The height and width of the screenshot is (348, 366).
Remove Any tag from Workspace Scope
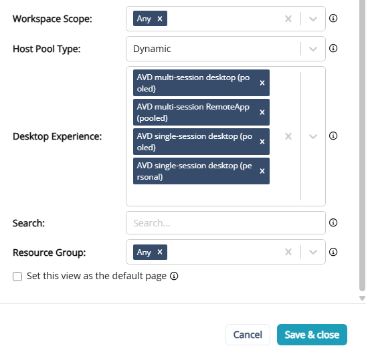pos(160,19)
